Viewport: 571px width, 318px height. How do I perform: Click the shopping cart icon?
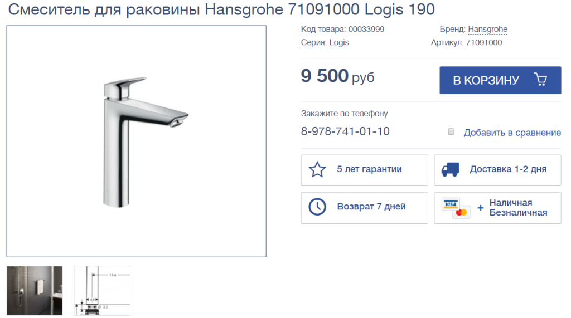coord(541,79)
